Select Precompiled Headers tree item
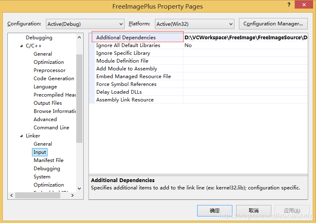316x223 pixels. 55,95
